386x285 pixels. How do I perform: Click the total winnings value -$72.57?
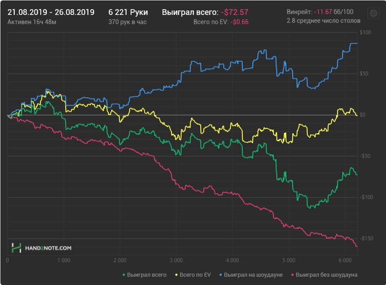(234, 12)
